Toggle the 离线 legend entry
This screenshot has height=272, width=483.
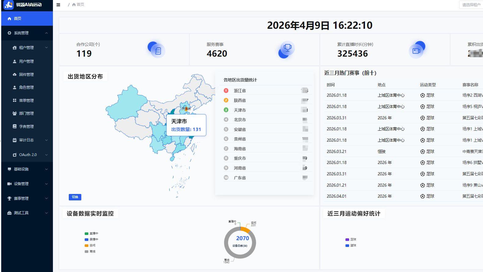tap(90, 252)
